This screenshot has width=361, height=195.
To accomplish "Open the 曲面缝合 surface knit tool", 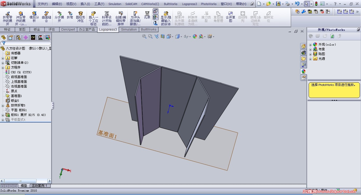I will coord(47,17).
